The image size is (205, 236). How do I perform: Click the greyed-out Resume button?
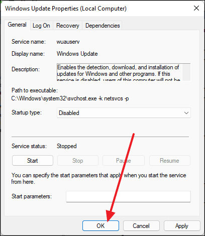[x=169, y=161]
